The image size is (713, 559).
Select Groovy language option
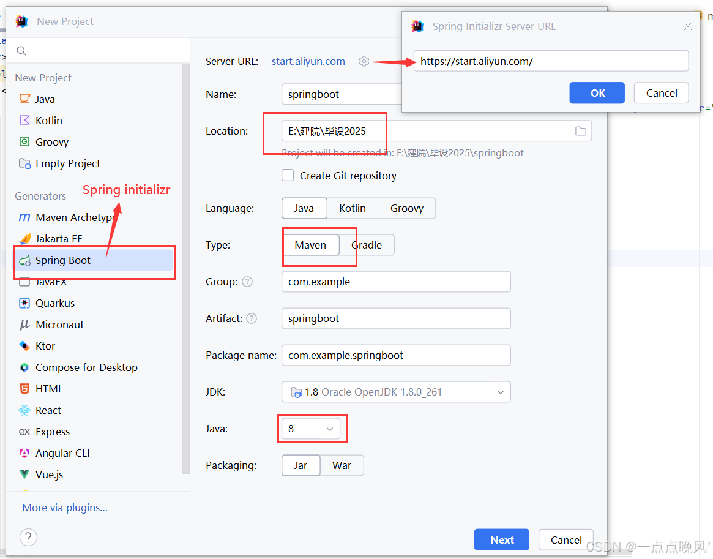click(x=407, y=208)
